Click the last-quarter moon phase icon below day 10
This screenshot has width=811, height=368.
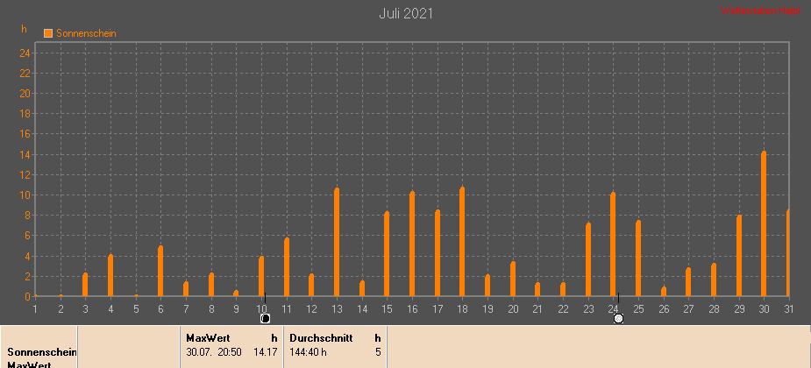266,319
